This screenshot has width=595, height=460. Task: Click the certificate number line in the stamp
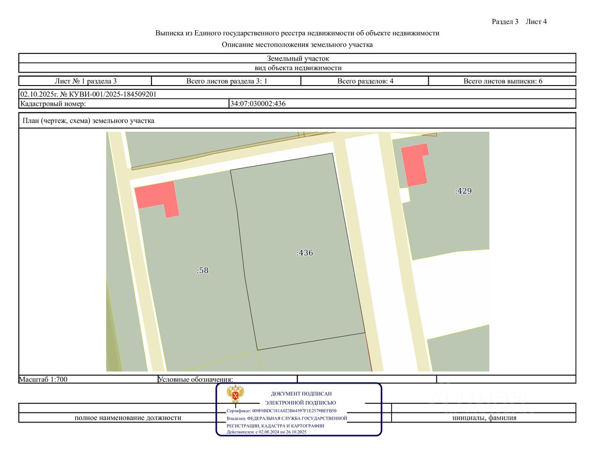pyautogui.click(x=282, y=411)
